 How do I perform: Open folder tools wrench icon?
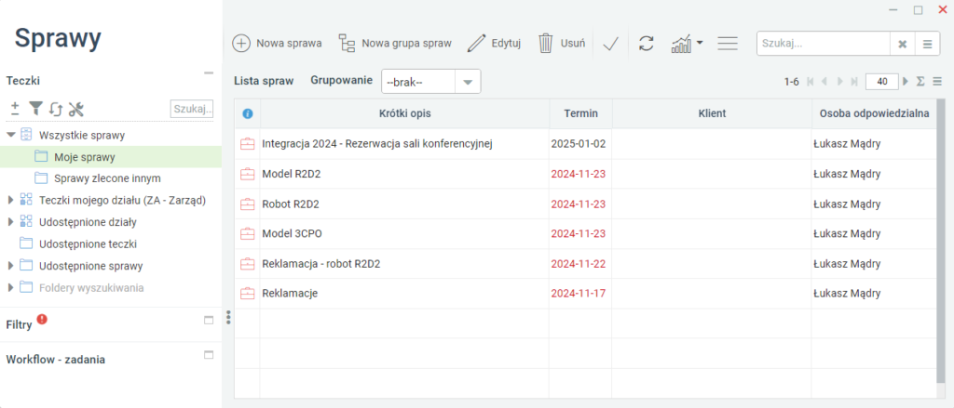tap(76, 110)
